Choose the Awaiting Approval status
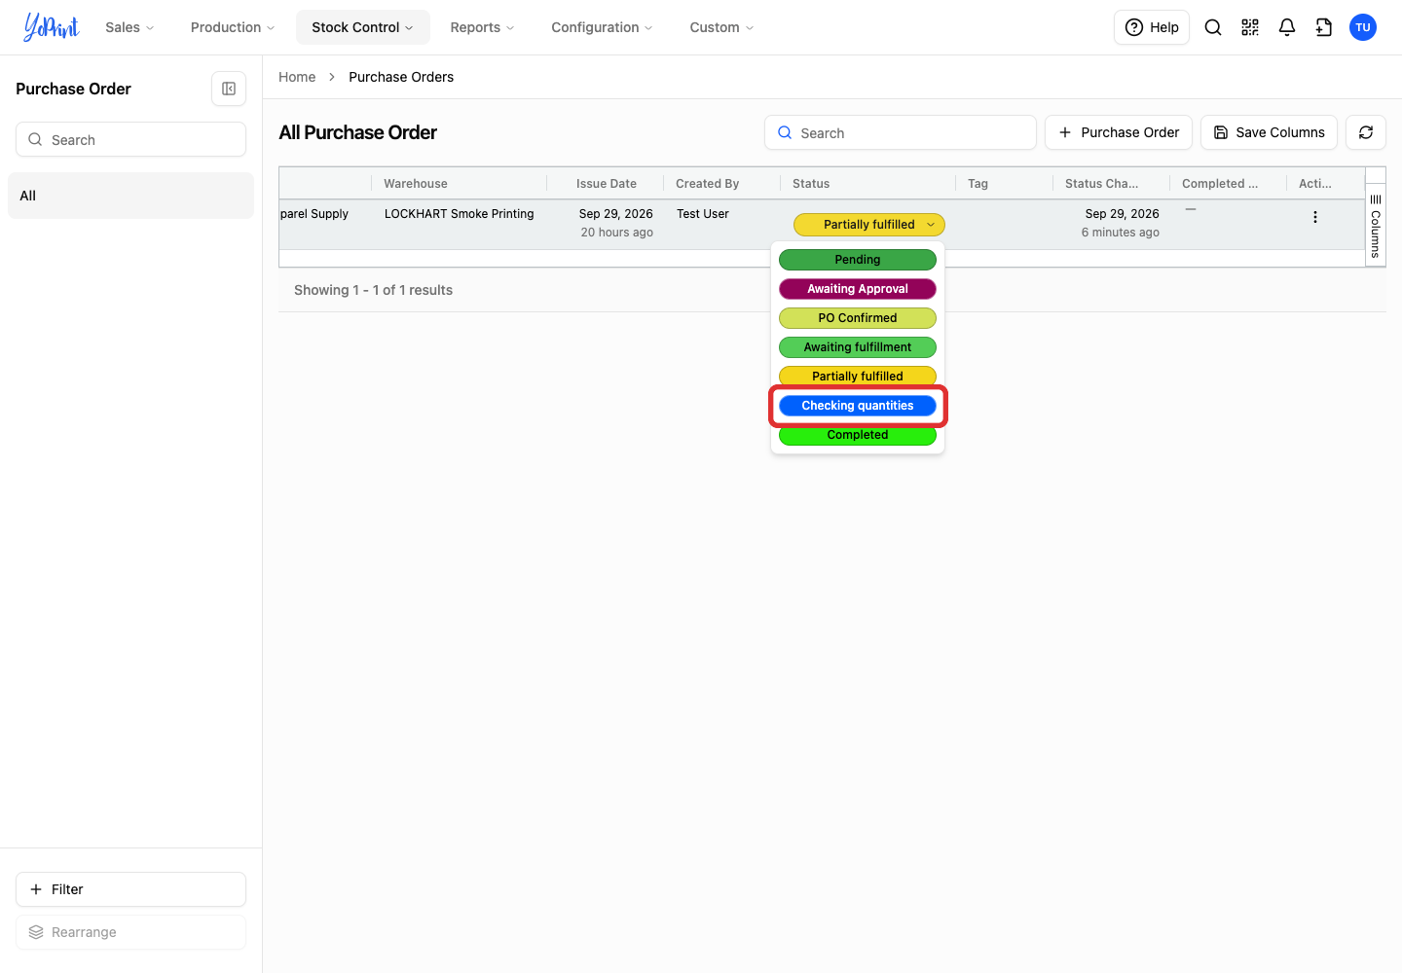This screenshot has width=1402, height=973. click(858, 289)
